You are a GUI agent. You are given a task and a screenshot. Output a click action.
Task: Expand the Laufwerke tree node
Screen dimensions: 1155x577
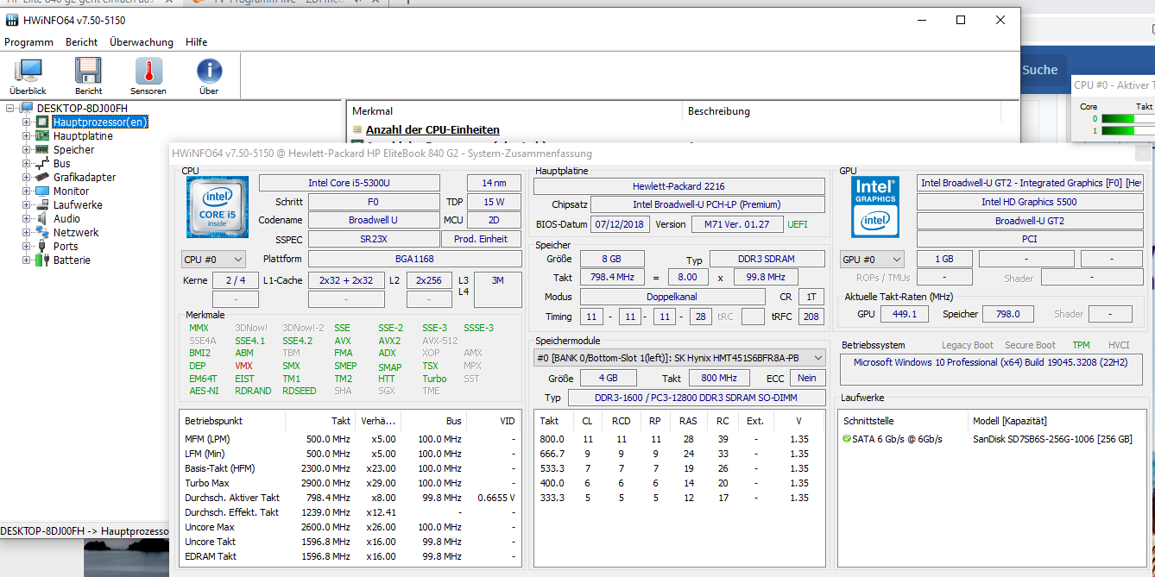(26, 205)
